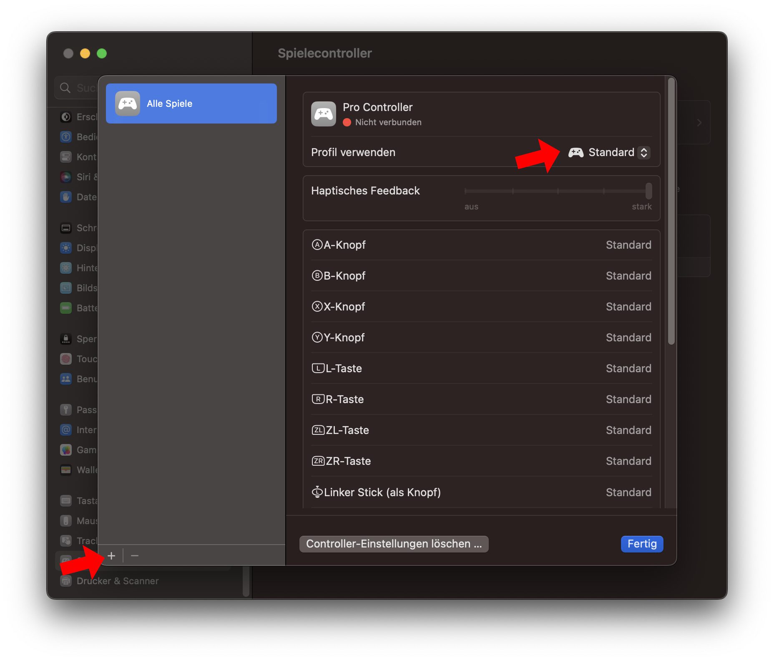Open the Y-Knopf mapping row
Screen dimensions: 774x661
(481, 338)
